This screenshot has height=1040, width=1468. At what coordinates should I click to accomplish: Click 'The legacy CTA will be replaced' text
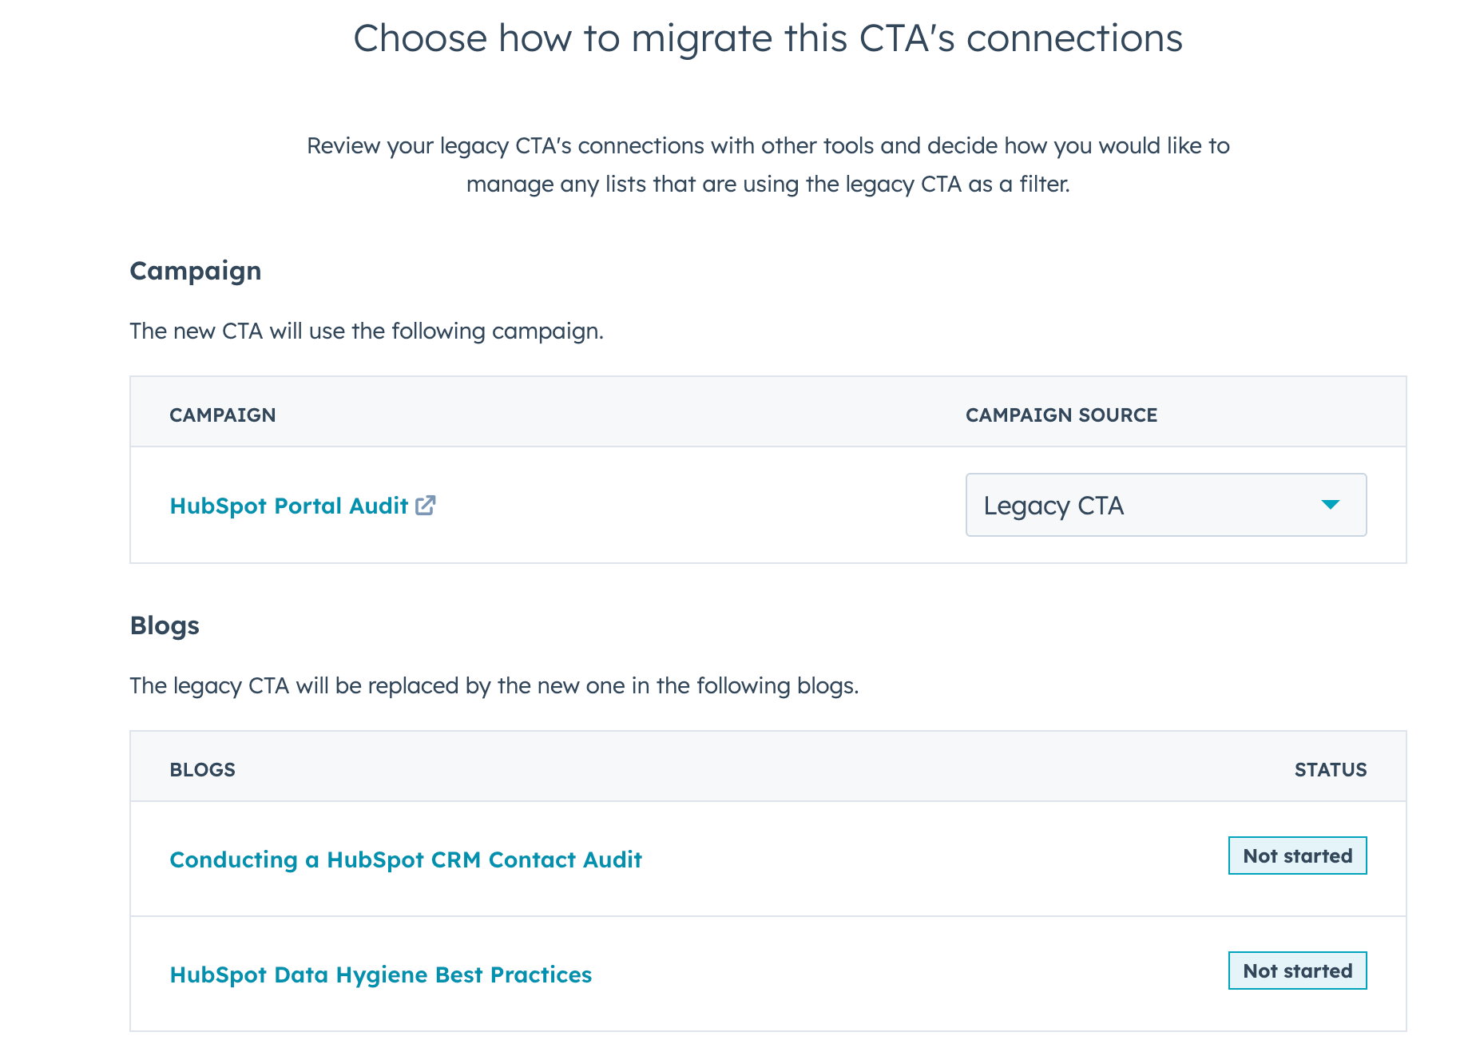(x=494, y=685)
